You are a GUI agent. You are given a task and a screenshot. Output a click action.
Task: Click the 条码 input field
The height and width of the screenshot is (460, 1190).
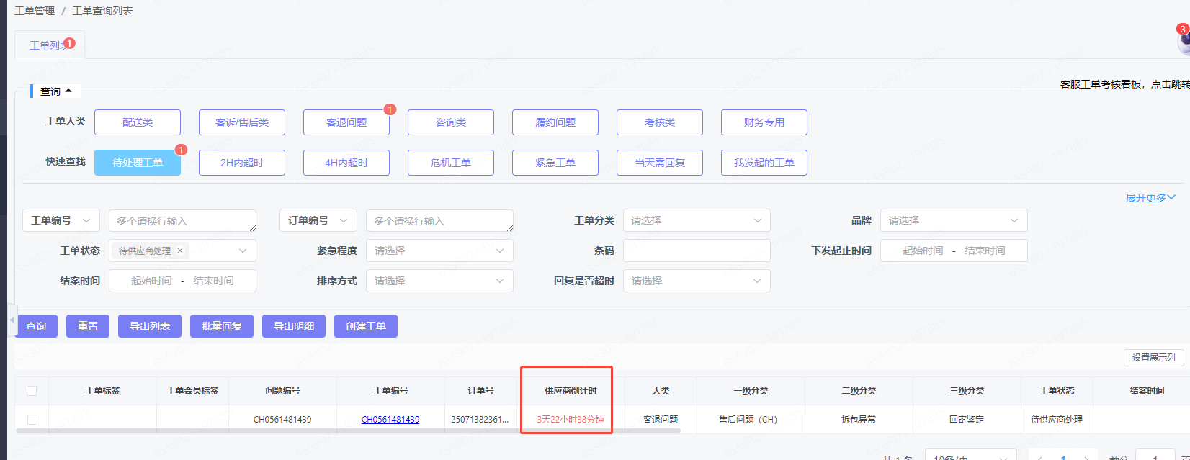coord(696,251)
